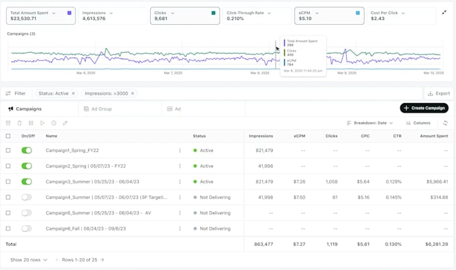The width and height of the screenshot is (456, 270).
Task: Check the Campaign2_Spring row checkbox
Action: tap(8, 166)
